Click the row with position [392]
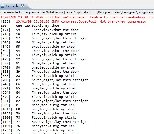The height and width of the screenshot is (134, 154). pyautogui.click(x=40, y=51)
